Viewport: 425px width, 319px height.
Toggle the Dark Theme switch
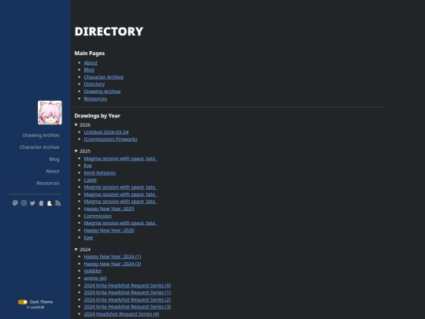pos(23,302)
